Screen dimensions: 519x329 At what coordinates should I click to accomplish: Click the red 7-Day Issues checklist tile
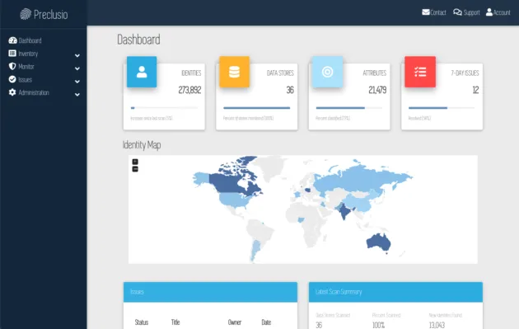(x=420, y=72)
